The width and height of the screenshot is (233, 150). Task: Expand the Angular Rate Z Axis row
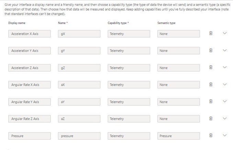[225, 118]
